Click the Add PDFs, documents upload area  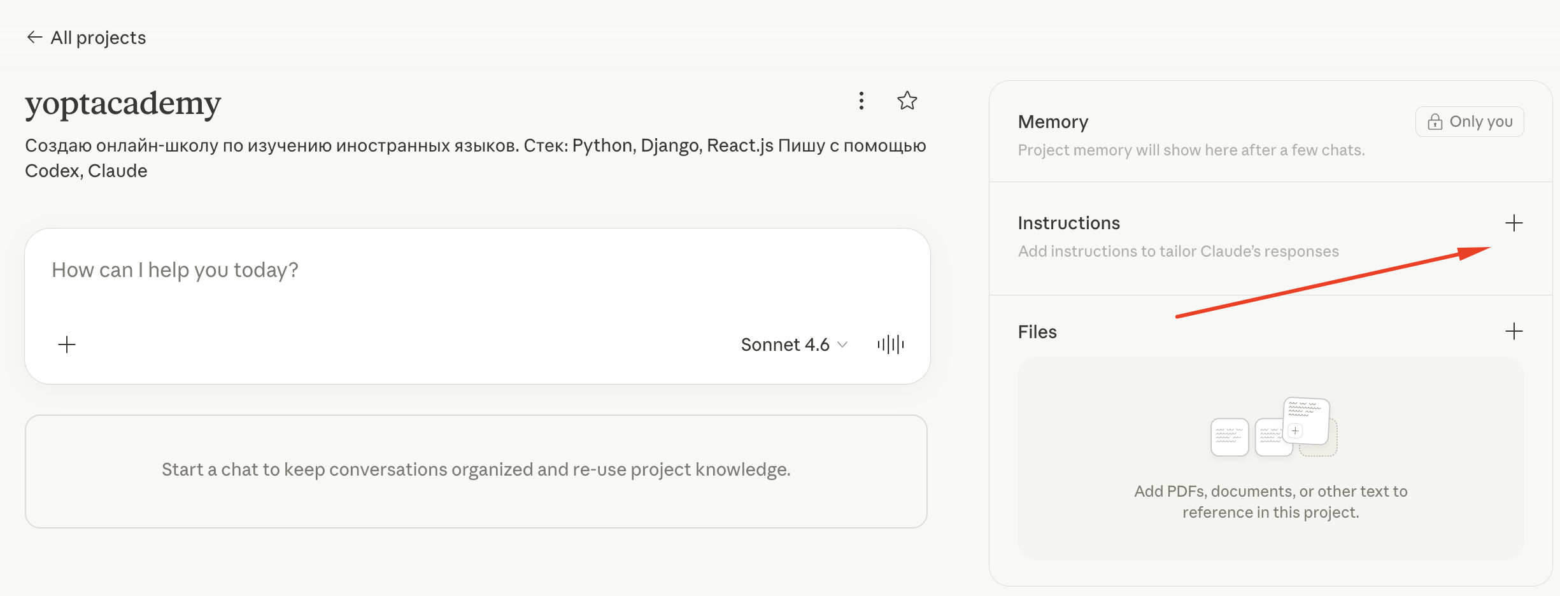1271,458
